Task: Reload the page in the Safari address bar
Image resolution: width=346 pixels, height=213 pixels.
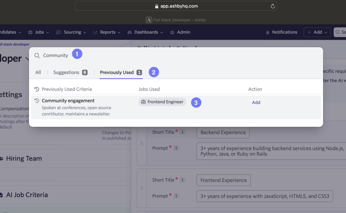Action: [x=272, y=6]
